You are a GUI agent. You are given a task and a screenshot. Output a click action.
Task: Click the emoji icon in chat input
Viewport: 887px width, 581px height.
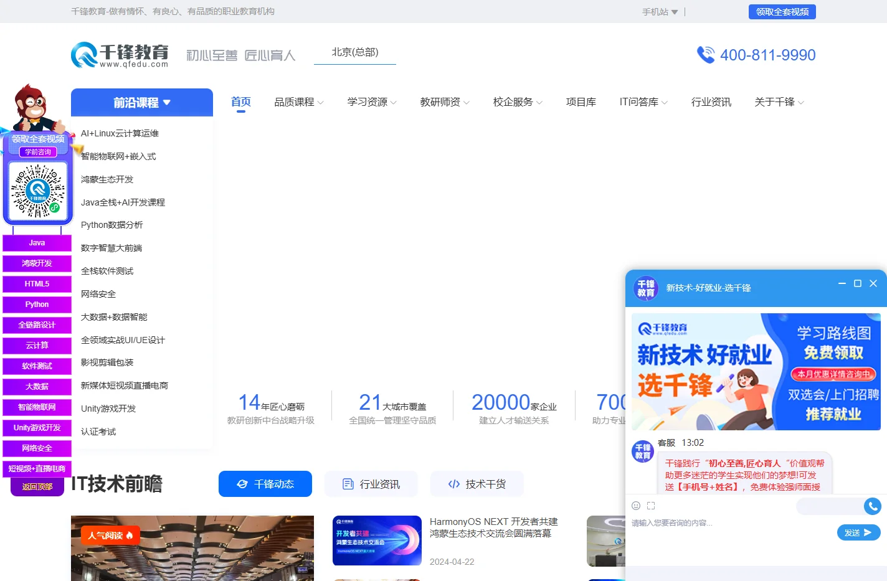click(636, 506)
